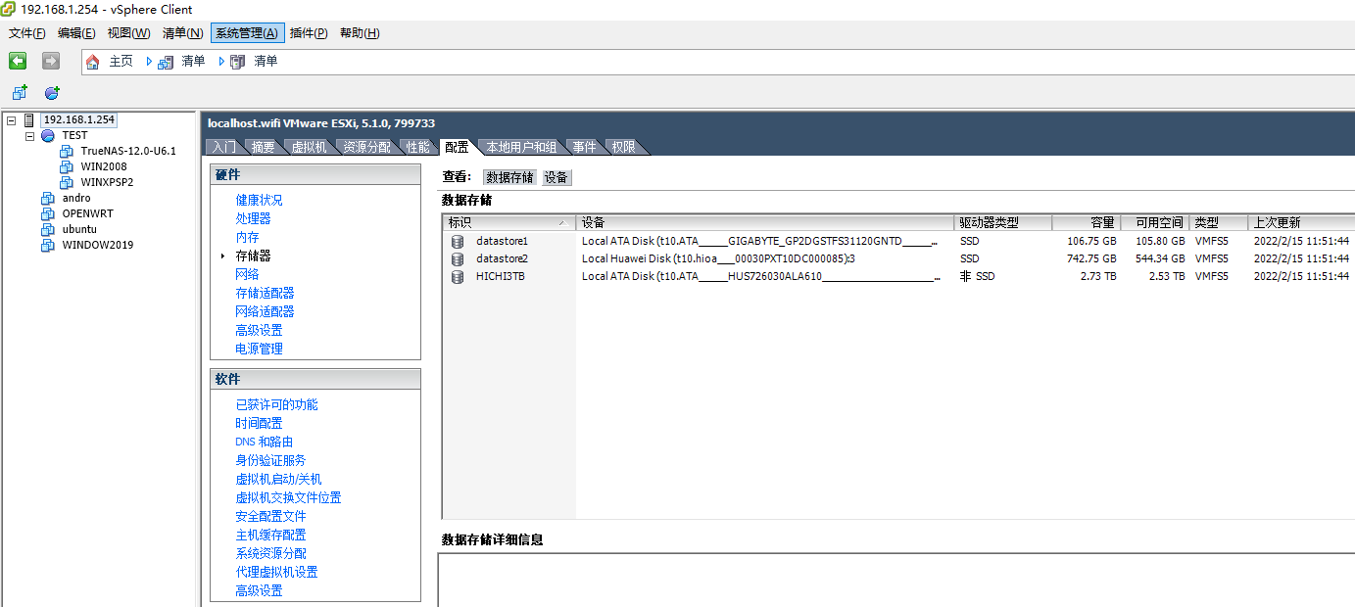Open the 存储适配器 link
The height and width of the screenshot is (607, 1355).
265,293
